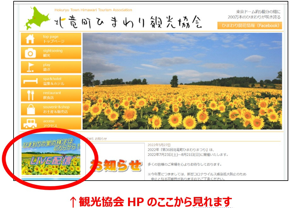Open the LIVE配信 sunflower banner

coord(51,154)
